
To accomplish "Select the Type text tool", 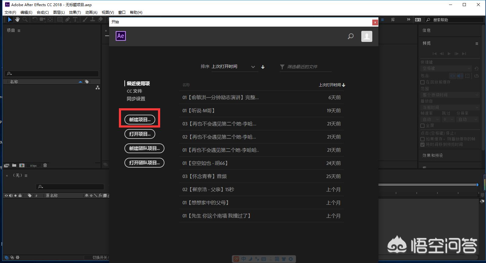I will [75, 20].
